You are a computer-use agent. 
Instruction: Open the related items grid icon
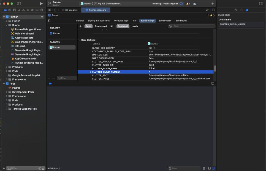50,10
